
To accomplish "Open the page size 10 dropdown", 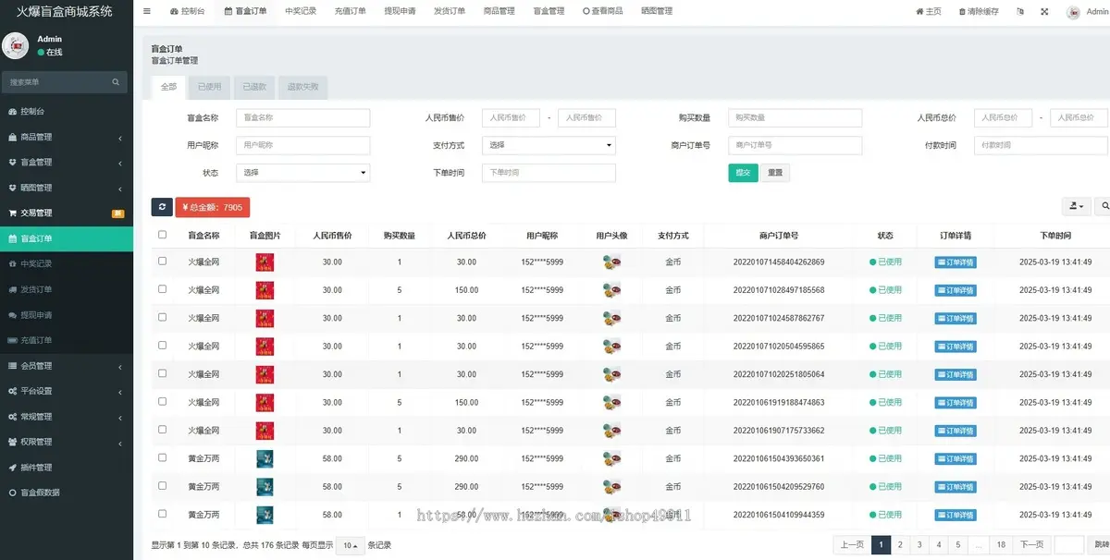I will coord(350,545).
